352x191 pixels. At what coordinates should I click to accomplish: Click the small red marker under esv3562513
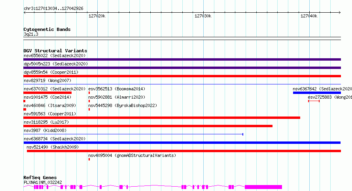coord(89,93)
